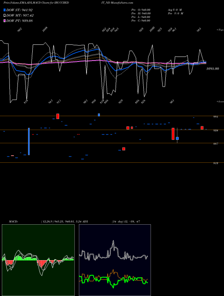Click the blue DOW ST legend swatch
The width and height of the screenshot is (224, 296).
point(4,10)
